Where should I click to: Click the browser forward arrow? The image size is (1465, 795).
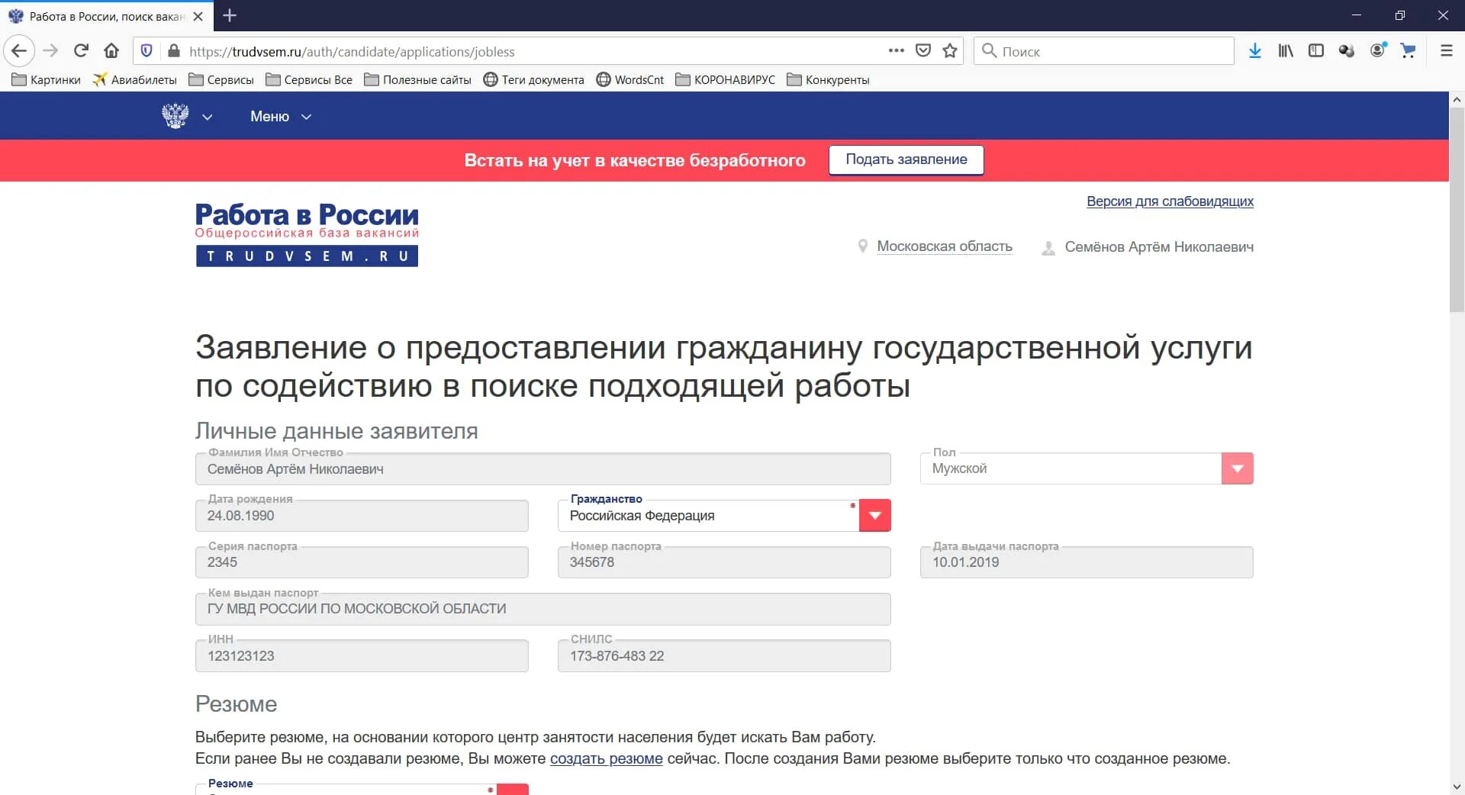(x=50, y=51)
